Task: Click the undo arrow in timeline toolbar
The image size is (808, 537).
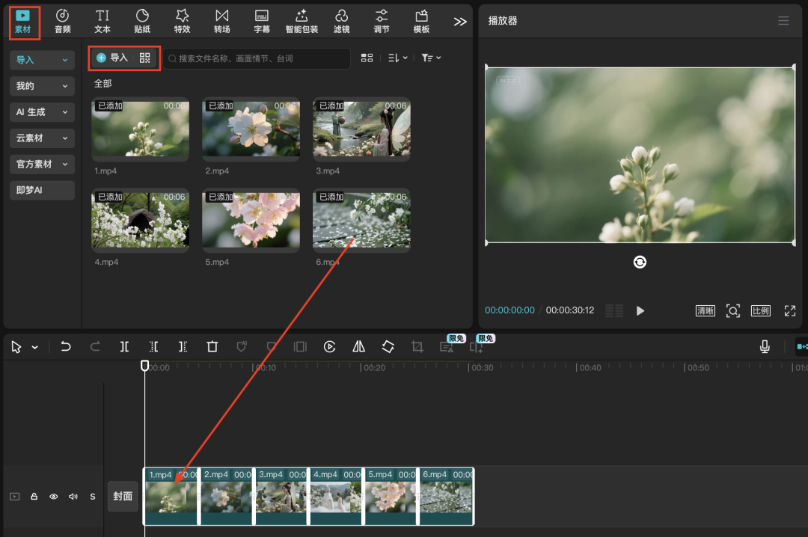Action: (x=66, y=347)
